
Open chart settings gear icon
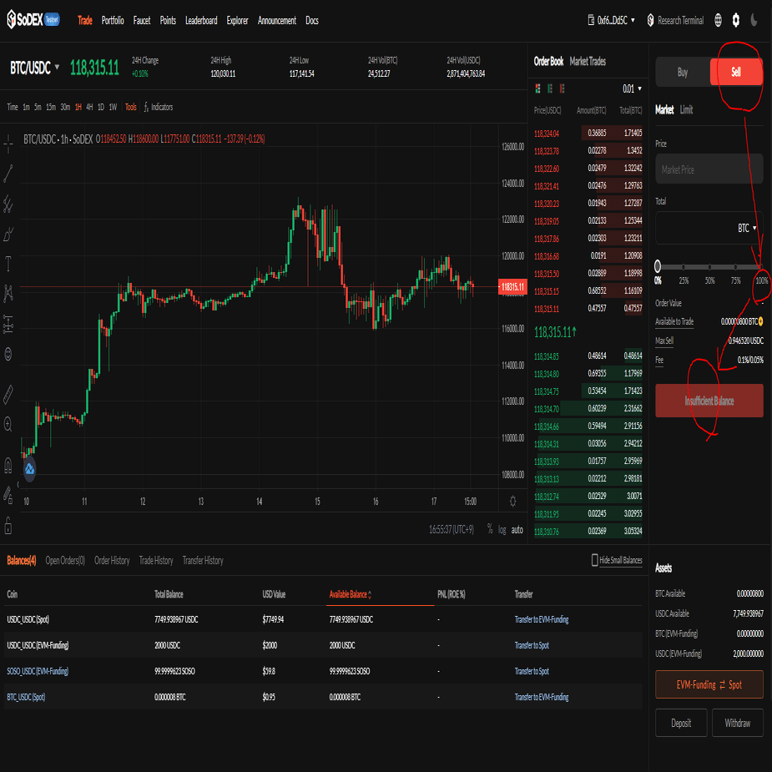point(512,502)
